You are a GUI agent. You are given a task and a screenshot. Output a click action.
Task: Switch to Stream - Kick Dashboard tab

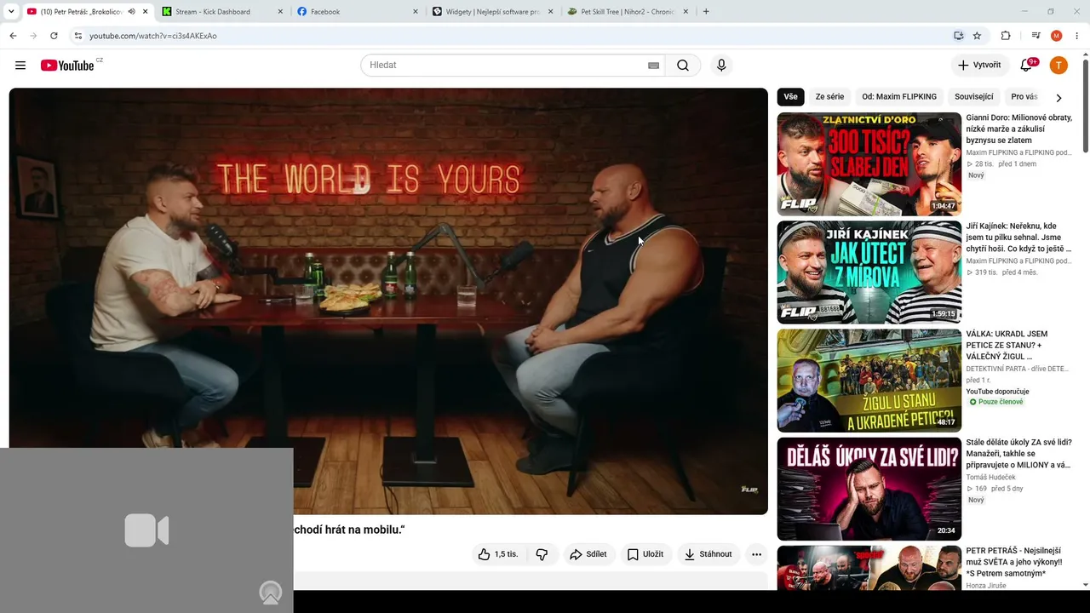click(x=221, y=12)
